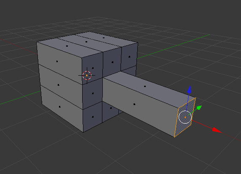Select extruded bar's long side face dot
Screen dimensions: 241x174
(134, 104)
